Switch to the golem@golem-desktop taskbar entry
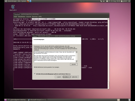Screen dimensions: 135x101 tap(17, 100)
